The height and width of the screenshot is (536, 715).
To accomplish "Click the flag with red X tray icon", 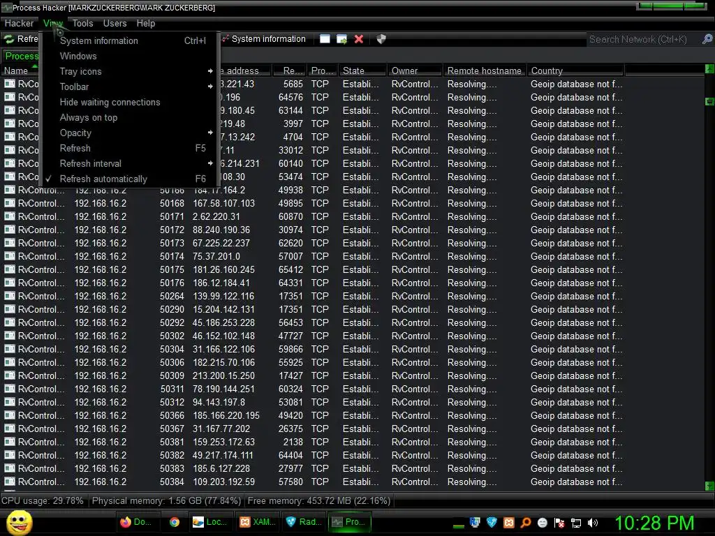I will [559, 523].
